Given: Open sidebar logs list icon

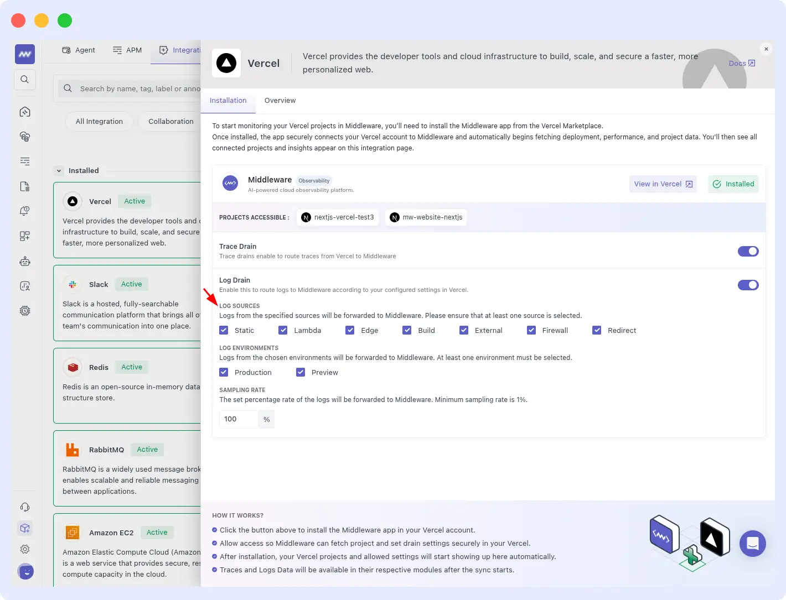Looking at the screenshot, I should coord(25,161).
